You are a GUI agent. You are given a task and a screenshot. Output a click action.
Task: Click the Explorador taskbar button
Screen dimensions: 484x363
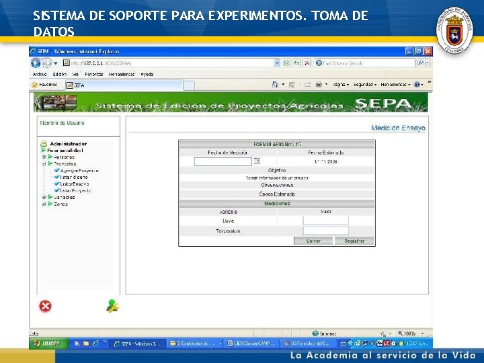point(196,344)
